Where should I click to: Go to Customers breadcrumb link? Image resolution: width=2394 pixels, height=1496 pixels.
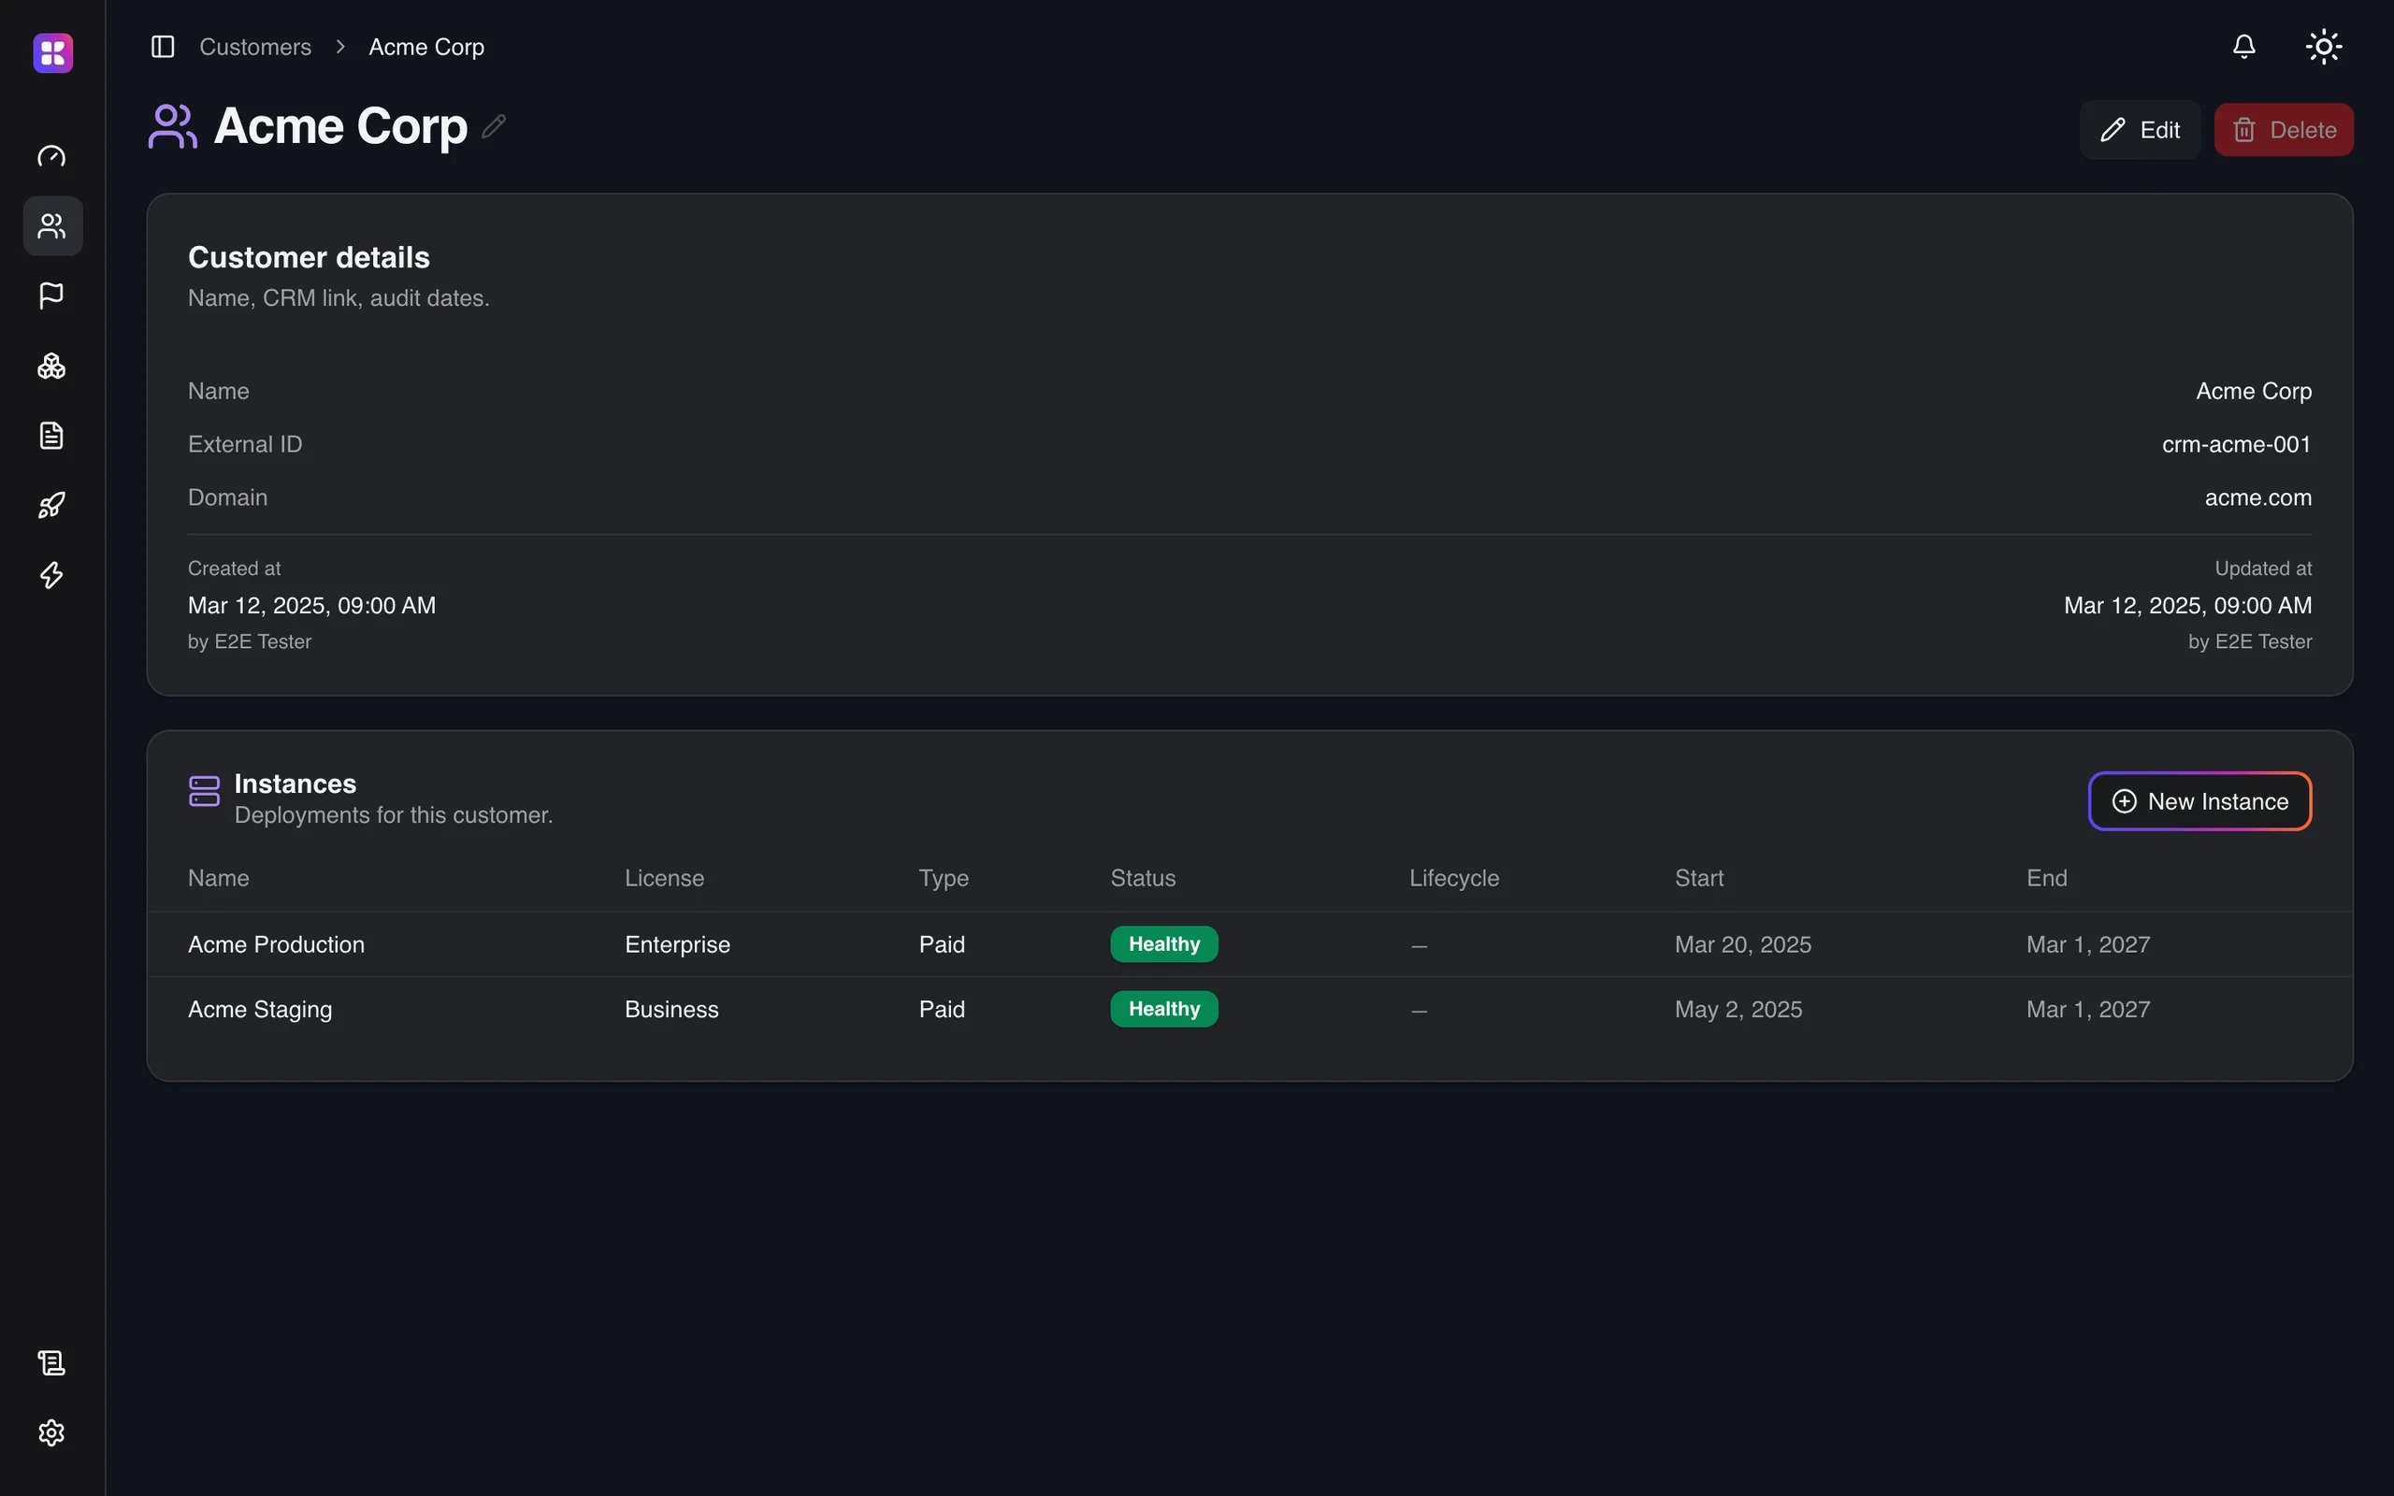(x=255, y=47)
